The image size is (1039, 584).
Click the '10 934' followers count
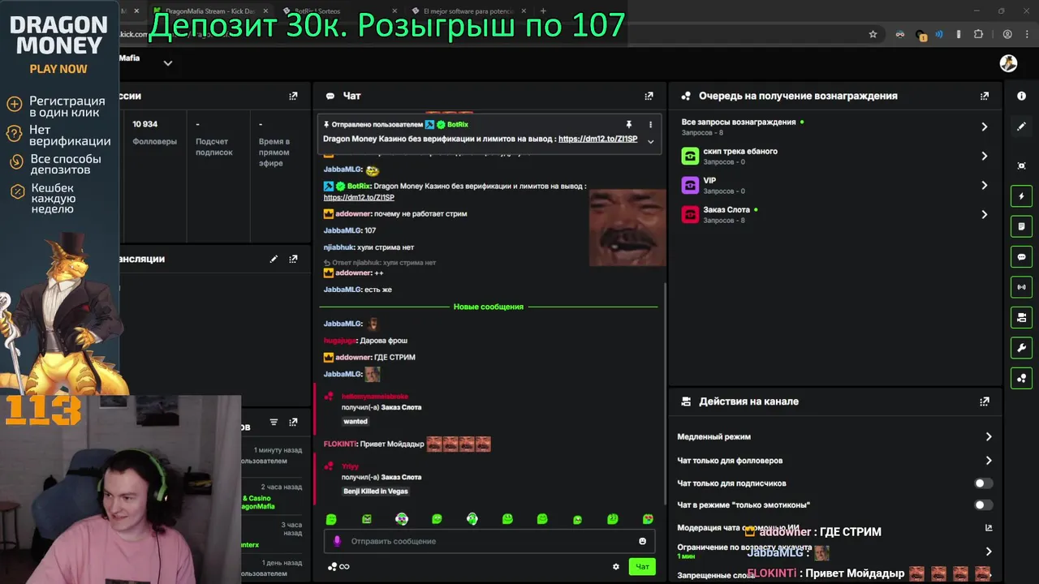tap(145, 124)
